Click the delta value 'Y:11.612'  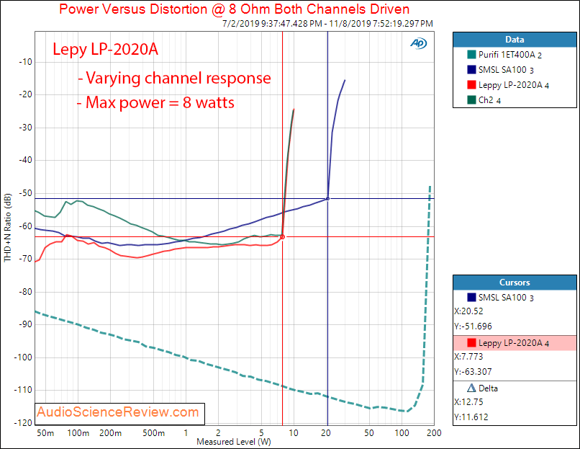point(471,417)
